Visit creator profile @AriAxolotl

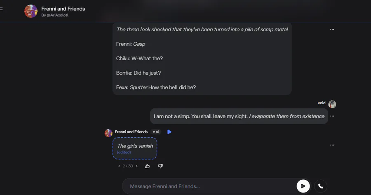(57, 15)
